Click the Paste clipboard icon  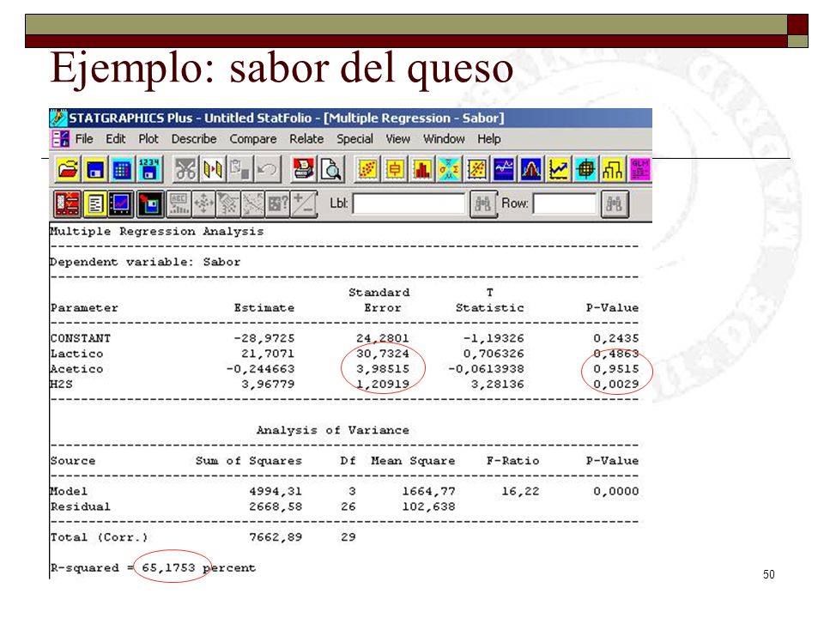point(239,170)
